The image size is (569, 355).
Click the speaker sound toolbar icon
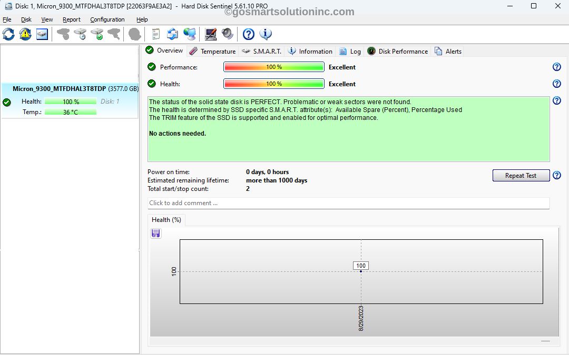[x=228, y=34]
